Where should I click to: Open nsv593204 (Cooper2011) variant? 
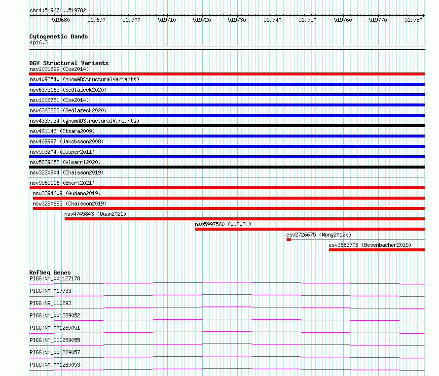click(x=62, y=152)
